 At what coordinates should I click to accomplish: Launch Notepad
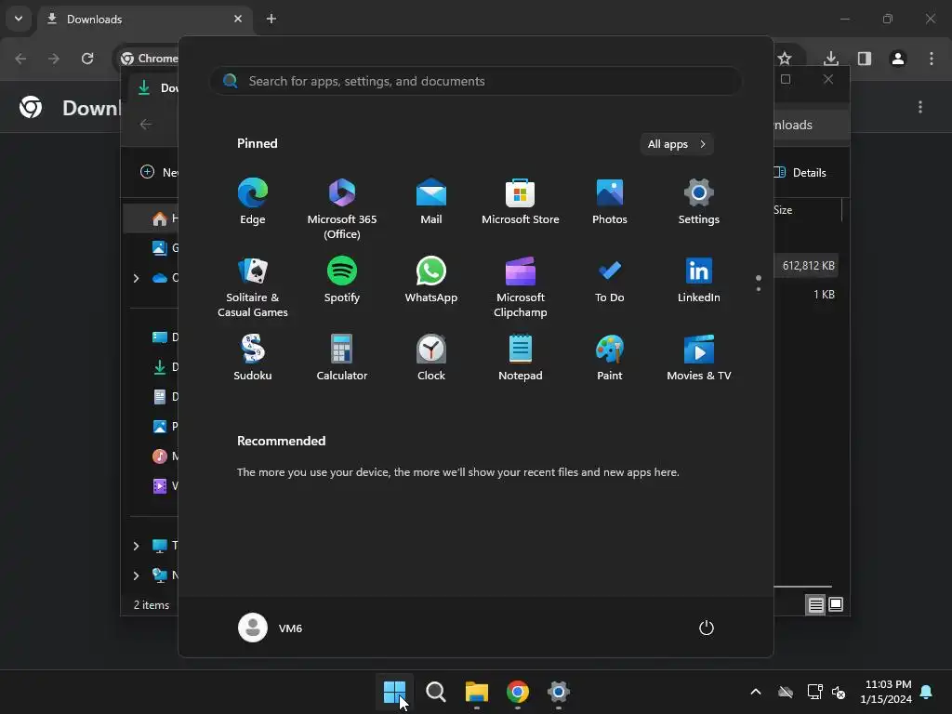tap(521, 358)
